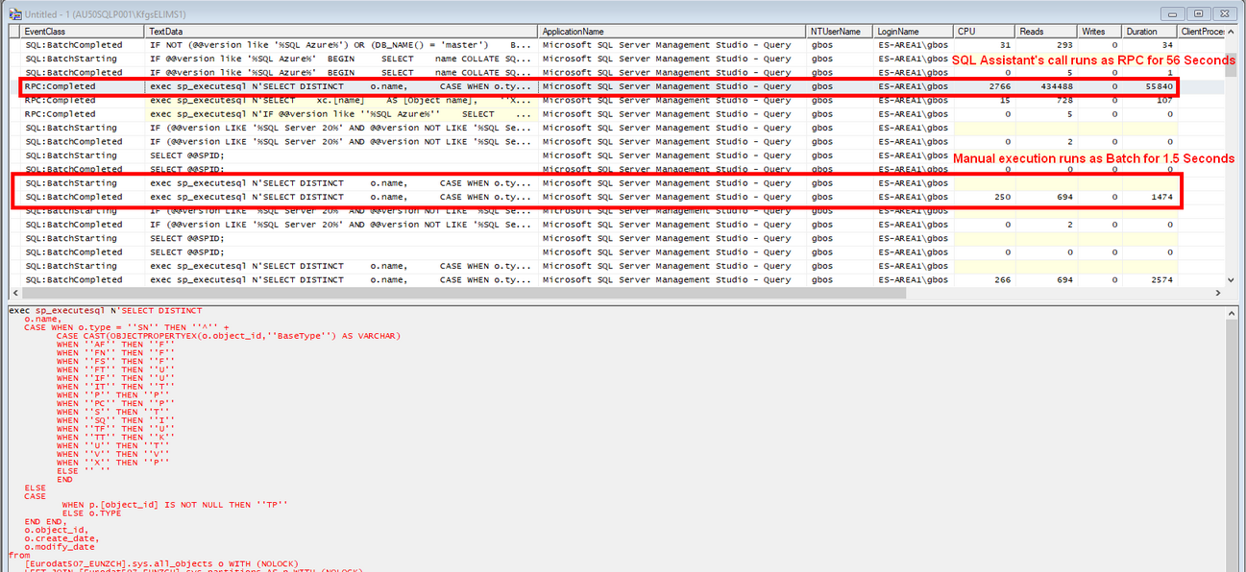This screenshot has width=1246, height=572.
Task: Click the trace grid's scroll left arrow
Action: pos(13,293)
